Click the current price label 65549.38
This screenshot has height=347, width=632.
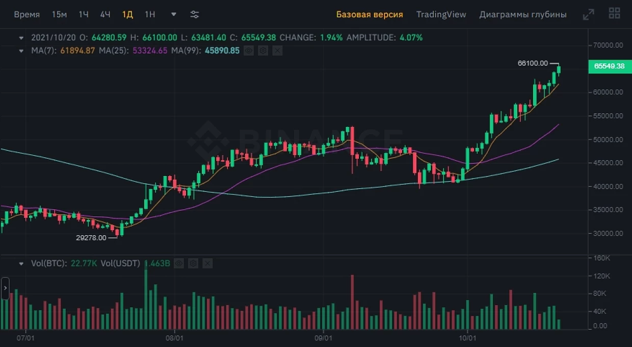610,66
